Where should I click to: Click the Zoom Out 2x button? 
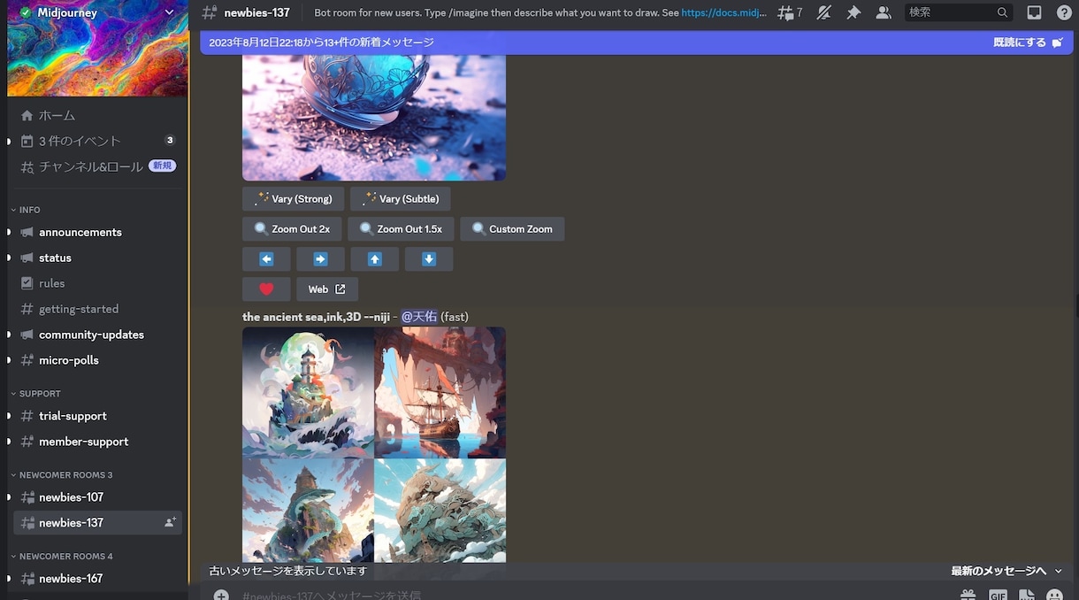[x=292, y=229]
